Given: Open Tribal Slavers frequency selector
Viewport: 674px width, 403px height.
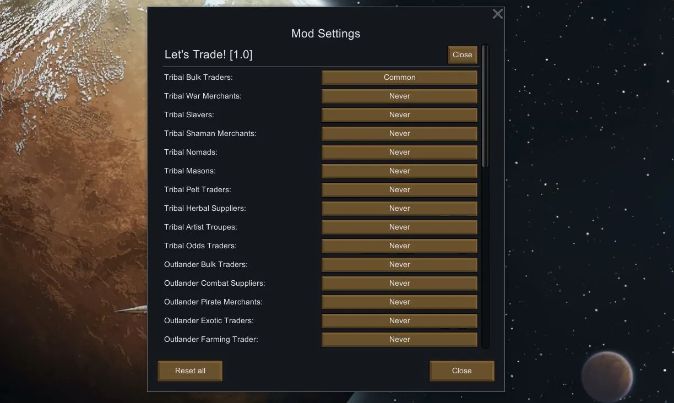Looking at the screenshot, I should pyautogui.click(x=399, y=115).
